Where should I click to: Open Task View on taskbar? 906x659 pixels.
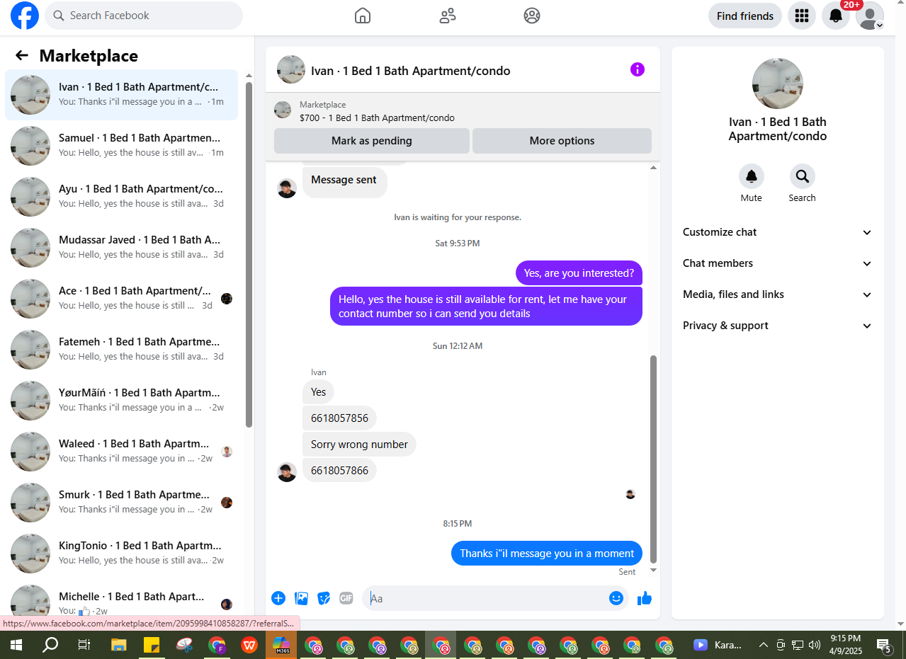pyautogui.click(x=84, y=645)
